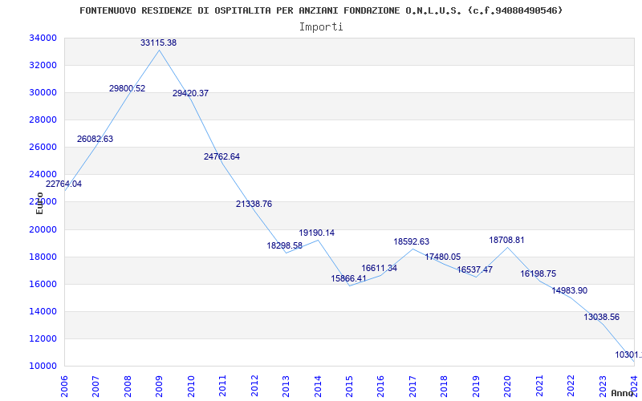Click x-axis year 2007
The height and width of the screenshot is (401, 642).
point(95,386)
